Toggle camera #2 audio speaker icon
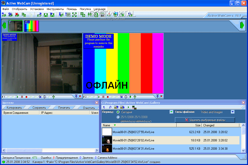 pos(130,97)
